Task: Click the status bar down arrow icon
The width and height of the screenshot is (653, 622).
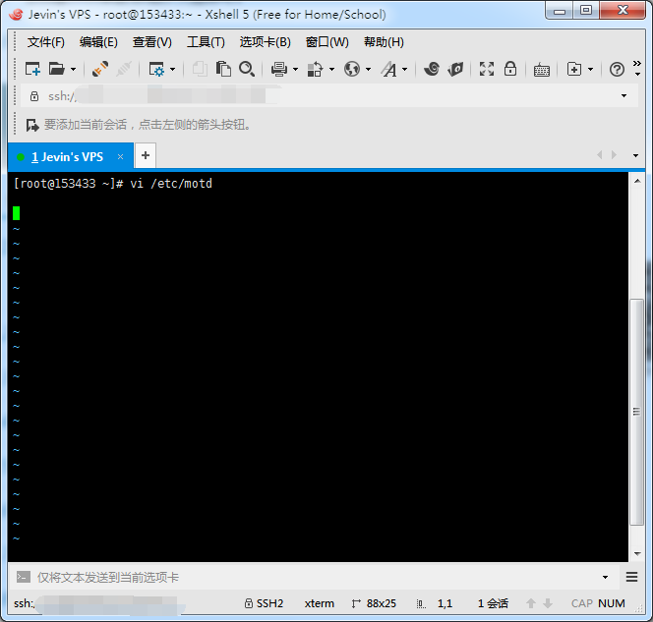Action: coord(548,603)
